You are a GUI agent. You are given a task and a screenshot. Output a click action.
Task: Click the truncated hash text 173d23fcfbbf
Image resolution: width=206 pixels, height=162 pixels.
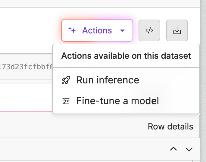(x=26, y=66)
